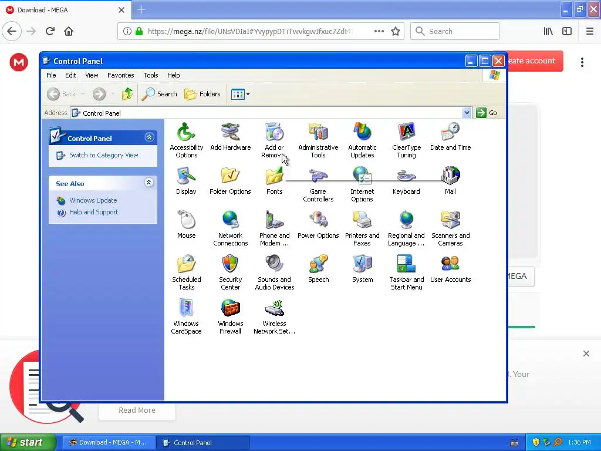The image size is (601, 451).
Task: Open Sounds and Audio Devices icon
Action: pyautogui.click(x=274, y=272)
